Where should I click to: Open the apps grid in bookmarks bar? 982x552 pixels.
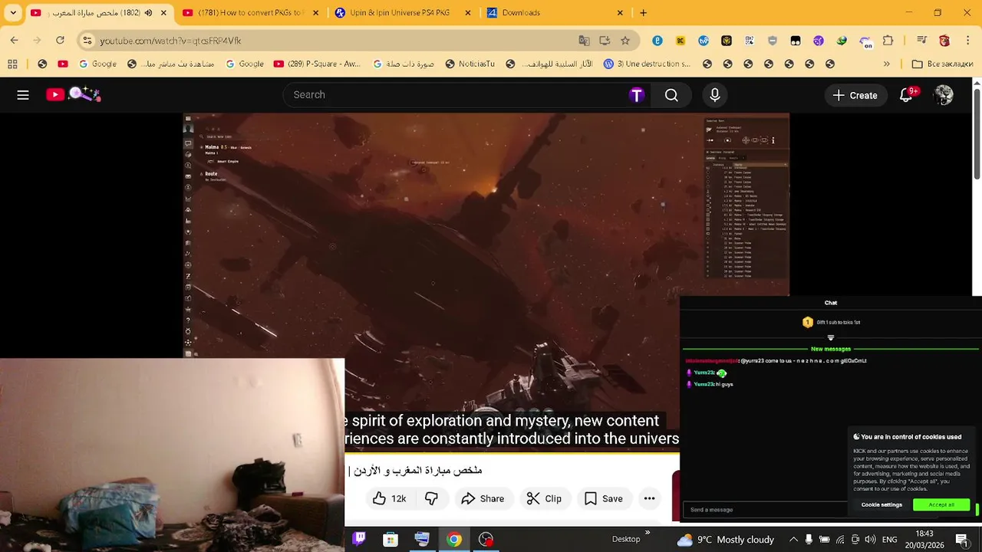pyautogui.click(x=12, y=64)
